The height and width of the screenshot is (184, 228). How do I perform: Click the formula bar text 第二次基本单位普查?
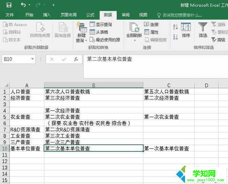click(x=109, y=59)
